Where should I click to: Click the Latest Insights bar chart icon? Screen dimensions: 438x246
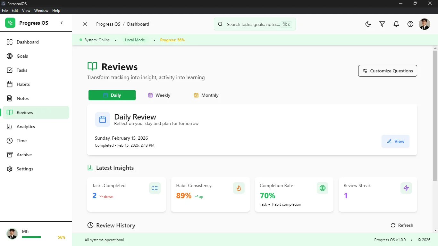[x=90, y=168]
